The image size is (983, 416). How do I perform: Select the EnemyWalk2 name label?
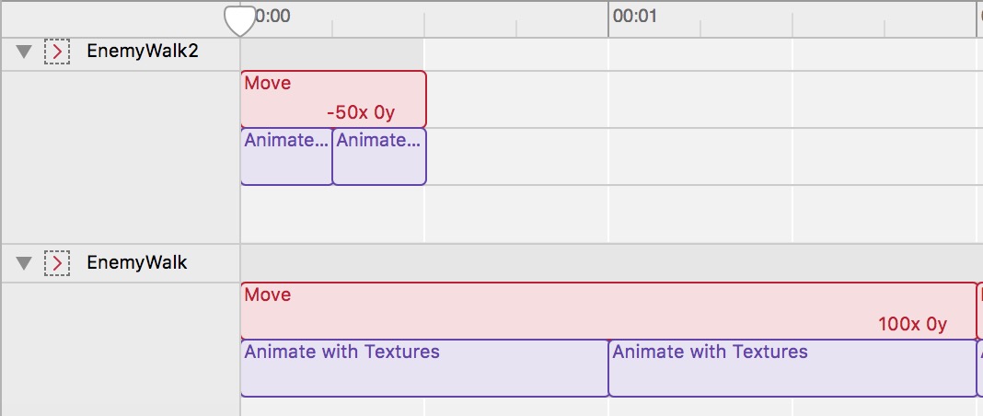[x=143, y=52]
